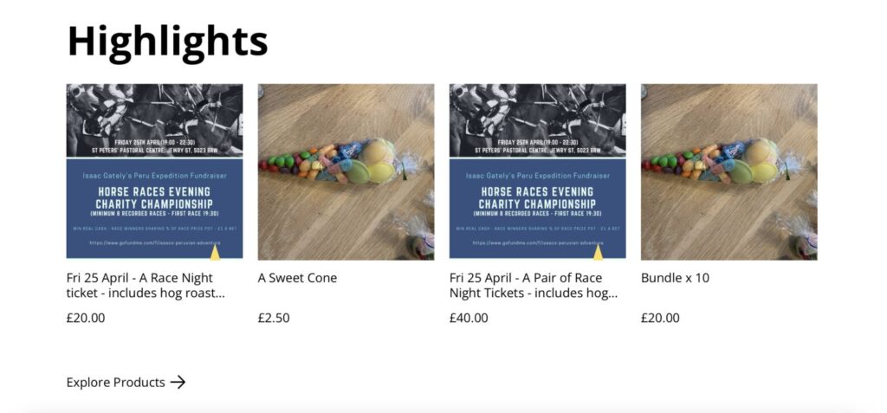Click yellow triangle on pair tickets poster
Image resolution: width=887 pixels, height=413 pixels.
598,252
